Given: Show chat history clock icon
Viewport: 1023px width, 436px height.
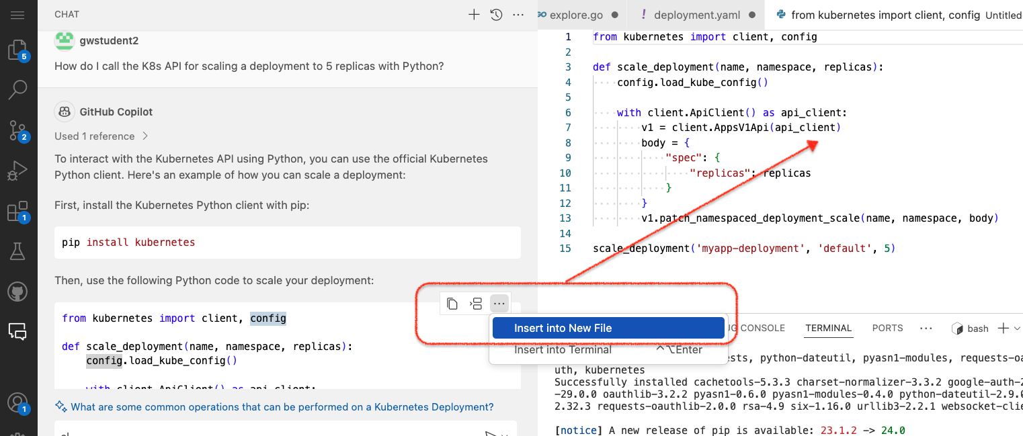Looking at the screenshot, I should (x=496, y=14).
